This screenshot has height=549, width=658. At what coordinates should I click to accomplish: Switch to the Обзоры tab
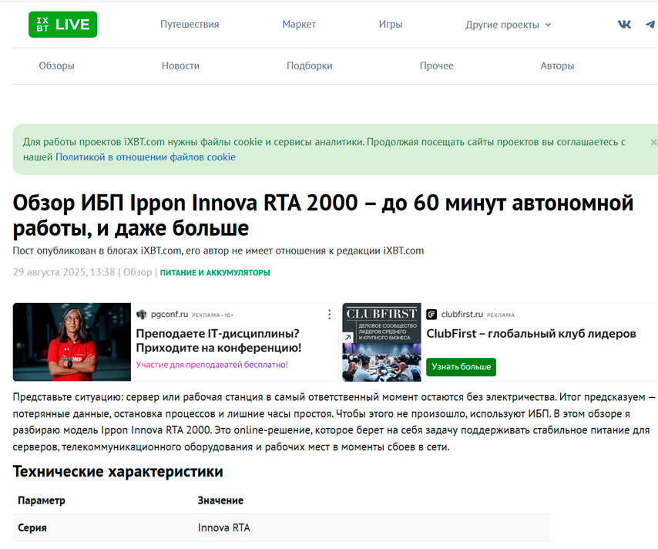[57, 66]
